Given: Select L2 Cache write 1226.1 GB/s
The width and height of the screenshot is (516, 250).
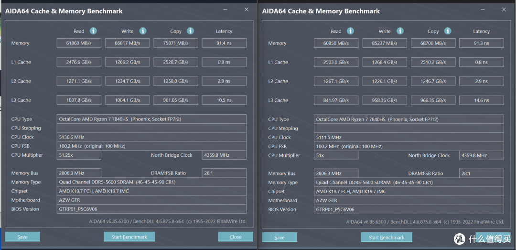Looking at the screenshot, I should pos(385,81).
